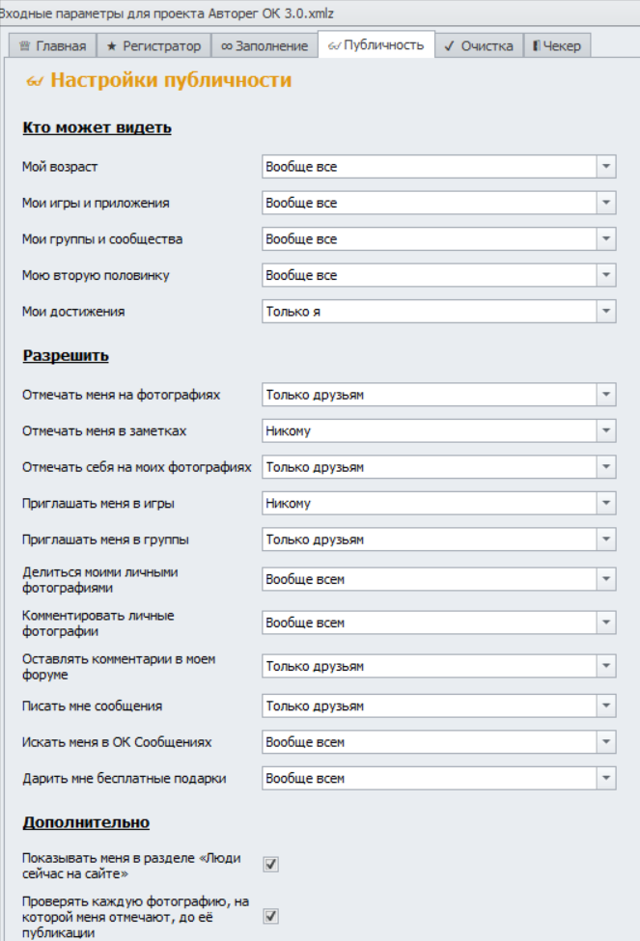Viewport: 640px width, 941px height.
Task: Expand Приглашать меня в группы dropdown
Action: pos(605,540)
